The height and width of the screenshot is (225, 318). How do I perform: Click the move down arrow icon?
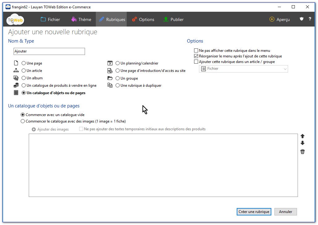(303, 143)
